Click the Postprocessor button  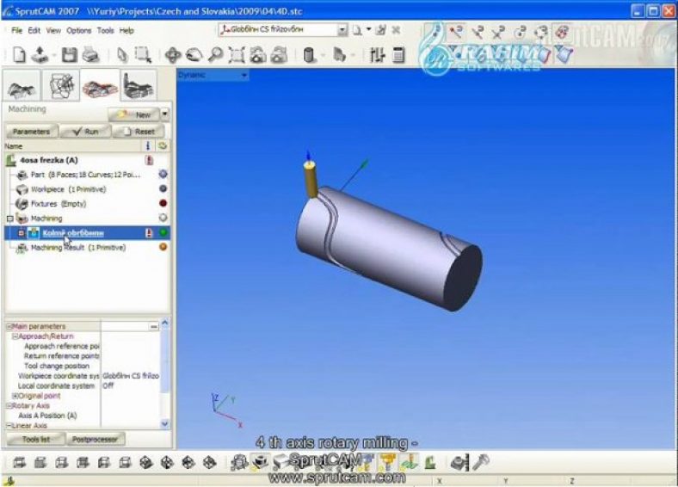pyautogui.click(x=95, y=439)
